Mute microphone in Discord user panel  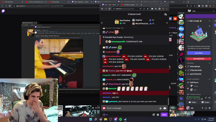click(x=202, y=108)
